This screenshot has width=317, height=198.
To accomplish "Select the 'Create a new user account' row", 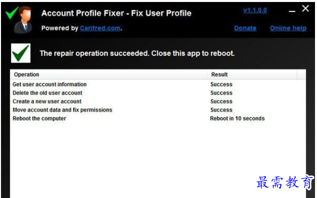I will [x=158, y=101].
